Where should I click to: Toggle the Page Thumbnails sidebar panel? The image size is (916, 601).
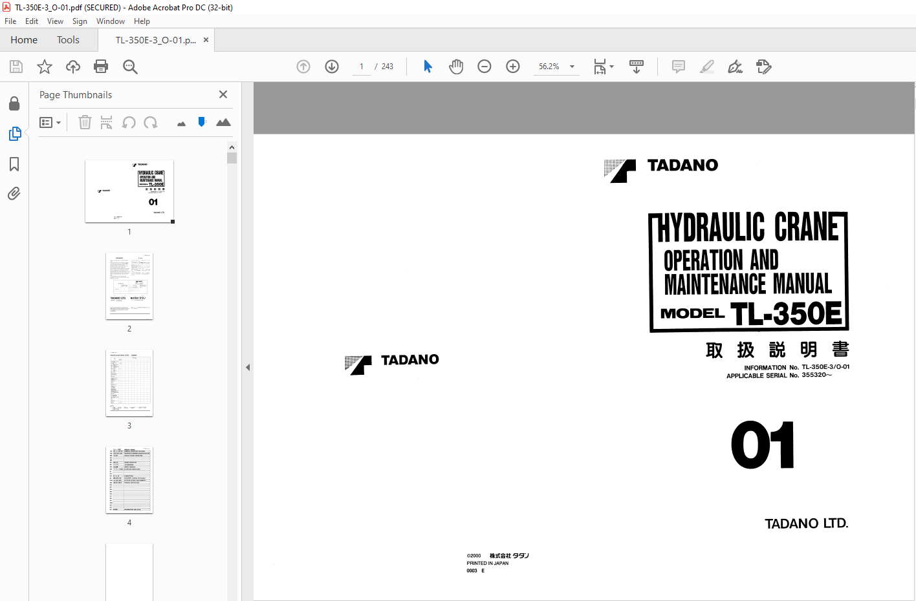(14, 134)
